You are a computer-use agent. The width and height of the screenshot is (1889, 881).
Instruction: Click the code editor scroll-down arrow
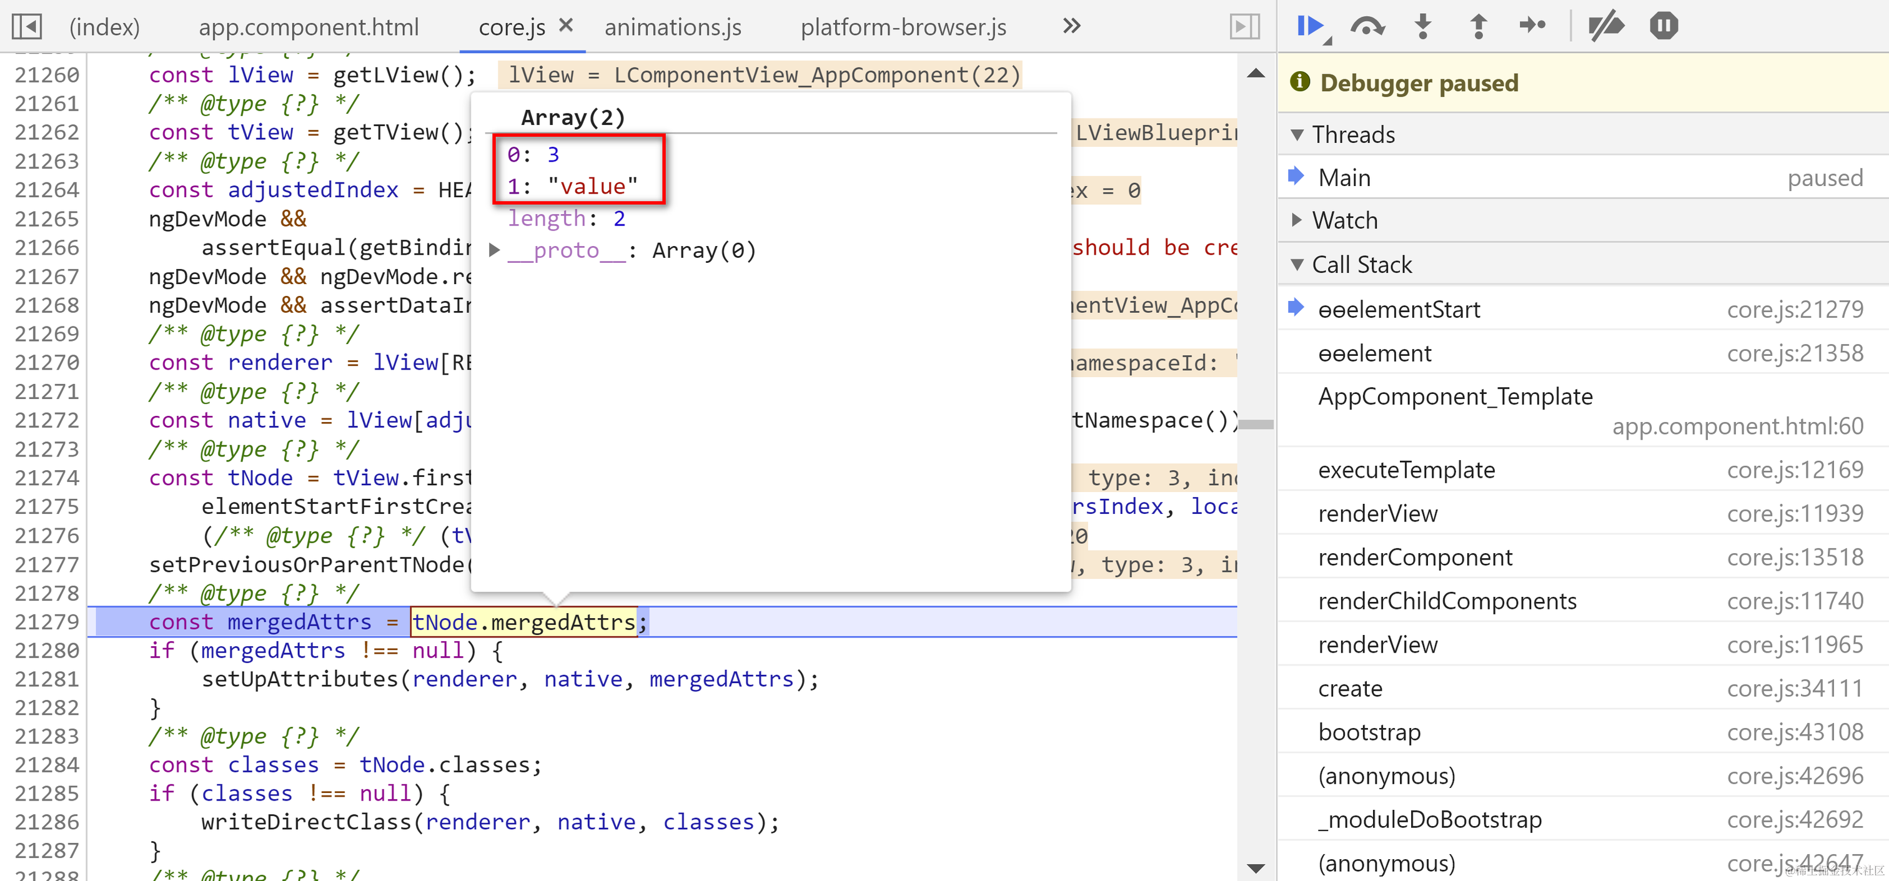click(x=1256, y=868)
